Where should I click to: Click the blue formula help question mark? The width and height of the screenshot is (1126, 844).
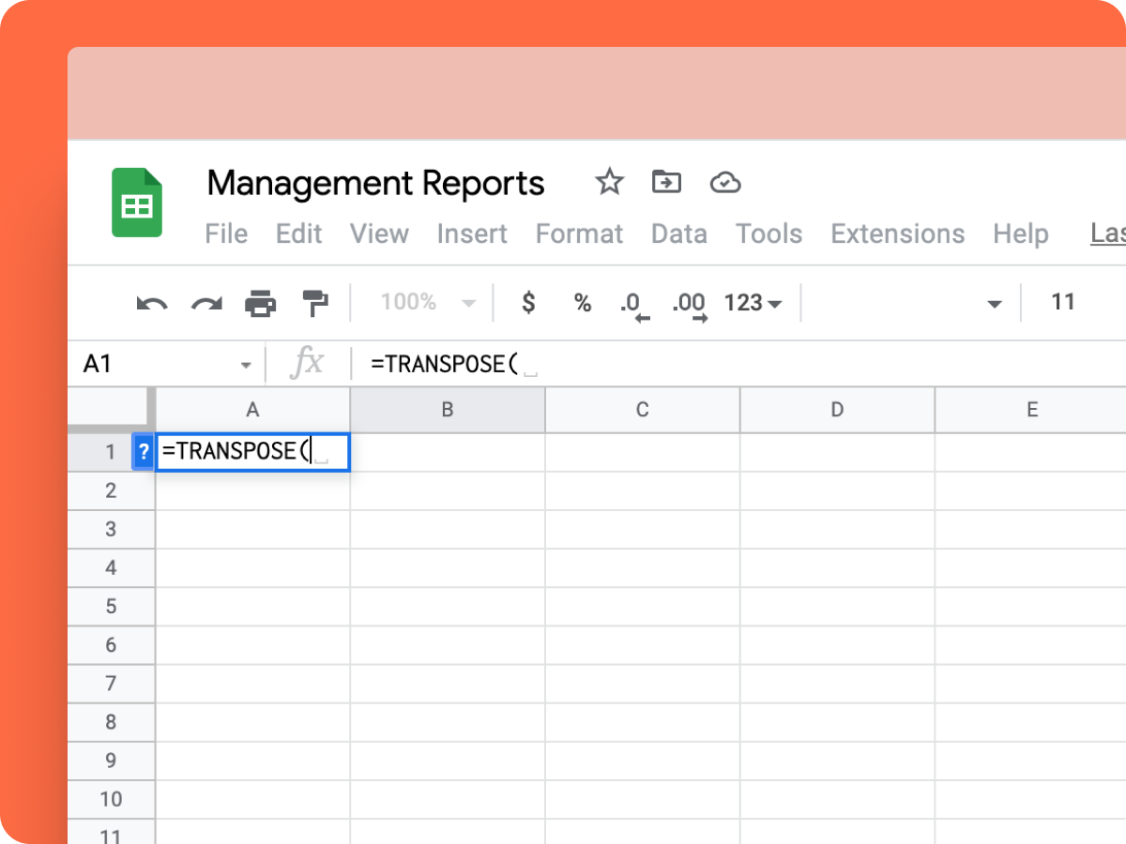click(144, 452)
